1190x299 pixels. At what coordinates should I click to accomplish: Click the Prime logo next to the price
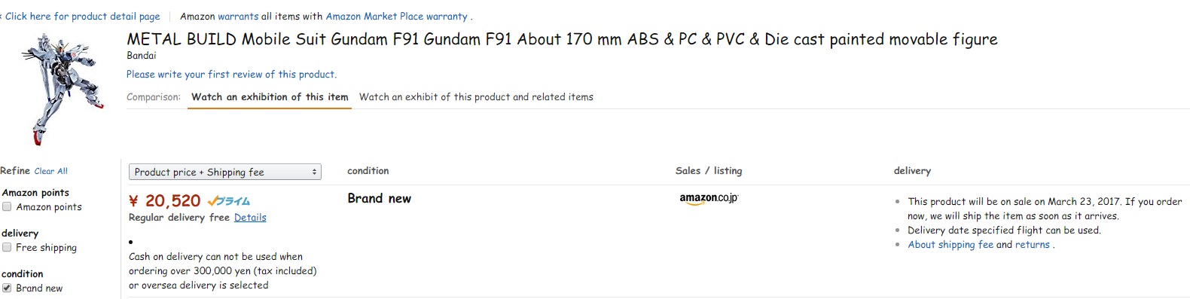click(x=228, y=201)
